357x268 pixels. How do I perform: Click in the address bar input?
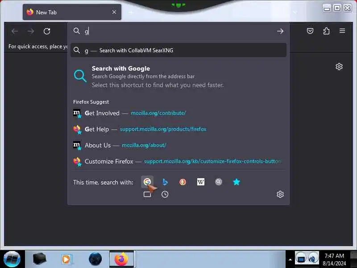(x=178, y=31)
